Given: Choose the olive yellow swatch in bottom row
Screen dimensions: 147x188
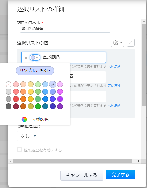Looking at the screenshot, I should point(31,106).
